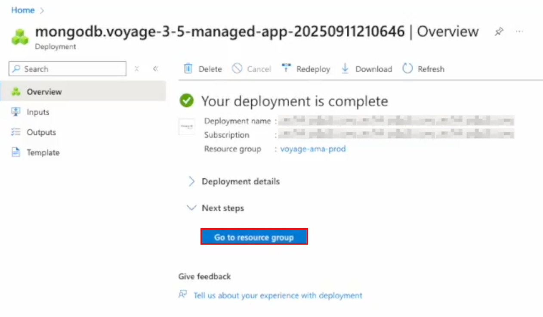Collapse the Next steps section
Screen dimensions: 543x317
pos(216,208)
